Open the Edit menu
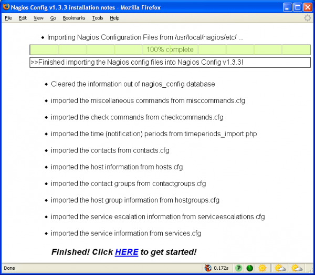This screenshot has width=315, height=275. pos(23,18)
